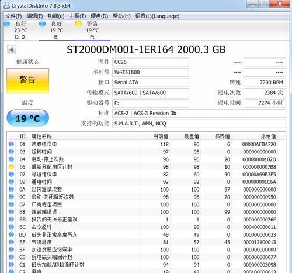Viewport: 292px width, 273px height.
Task: Click the status icon for attribute BD
Action: click(x=11, y=234)
